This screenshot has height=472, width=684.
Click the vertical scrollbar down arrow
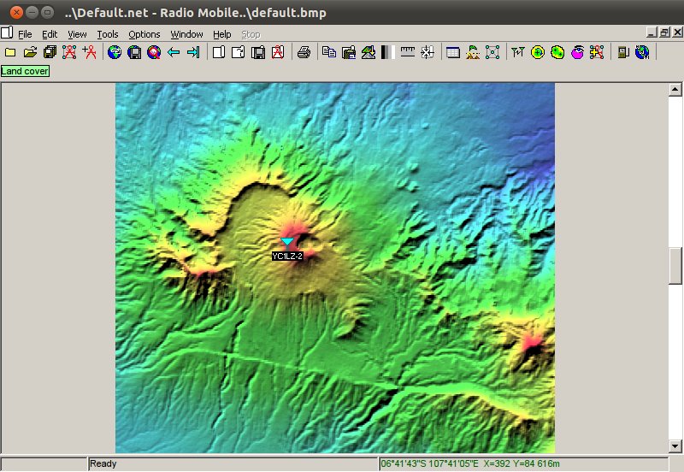675,445
